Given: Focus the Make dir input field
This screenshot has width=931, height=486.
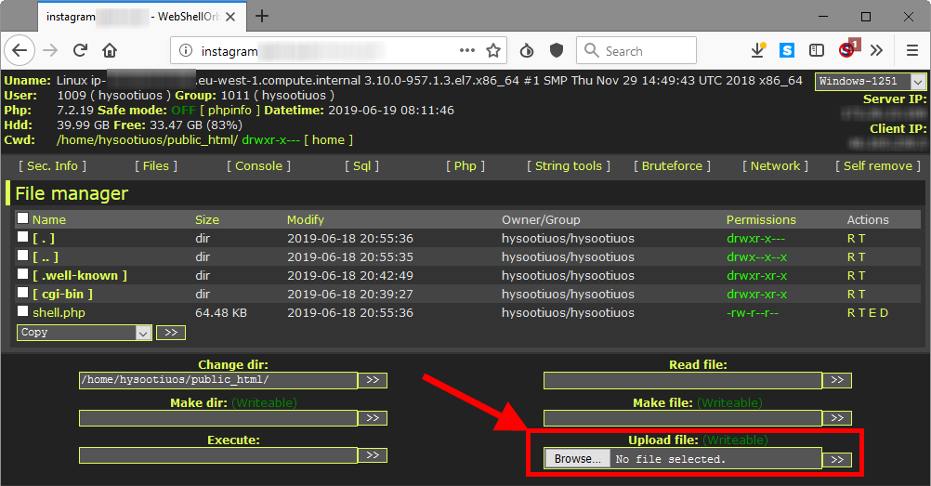Looking at the screenshot, I should (218, 418).
